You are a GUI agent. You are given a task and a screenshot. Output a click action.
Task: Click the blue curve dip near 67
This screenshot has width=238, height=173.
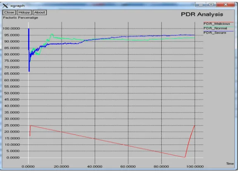coord(29,71)
